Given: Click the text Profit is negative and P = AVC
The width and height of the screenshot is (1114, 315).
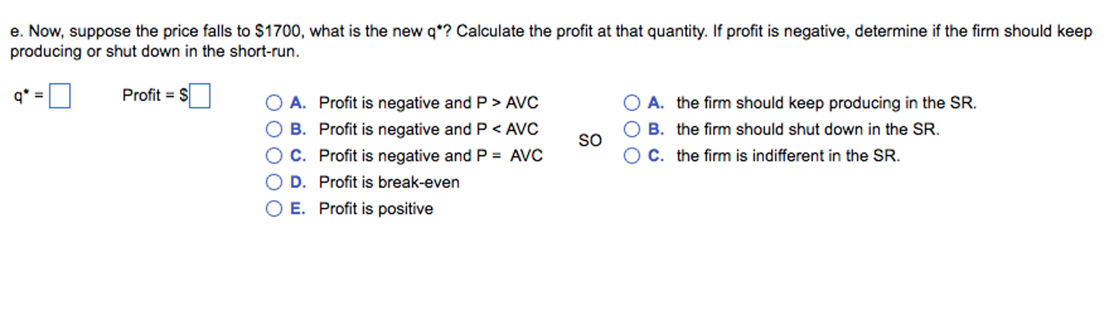Looking at the screenshot, I should (x=430, y=156).
